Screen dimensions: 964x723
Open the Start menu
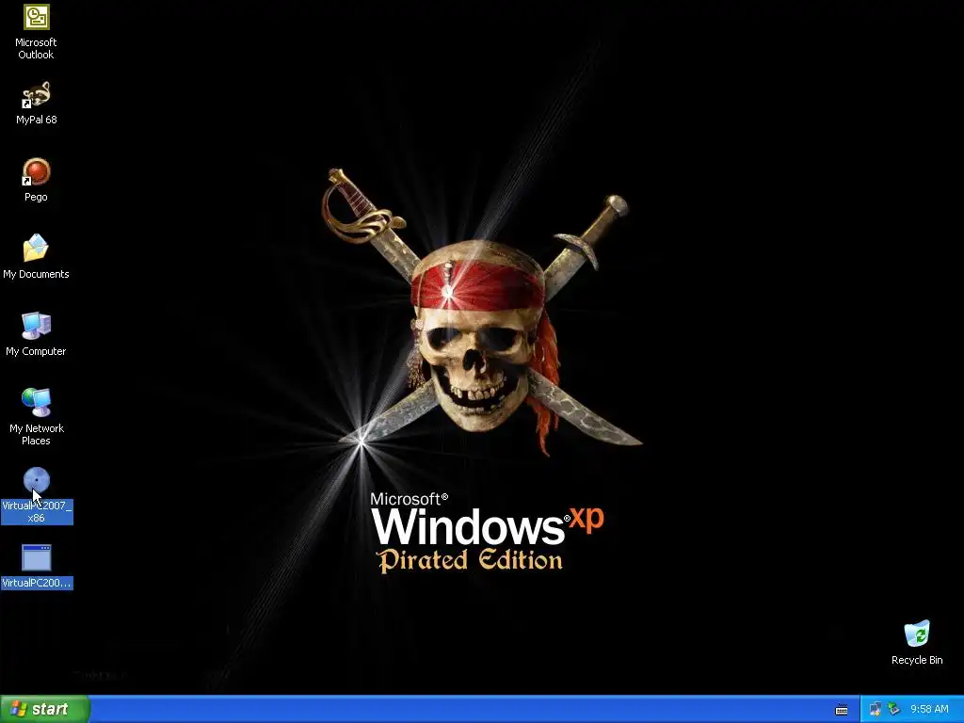45,709
